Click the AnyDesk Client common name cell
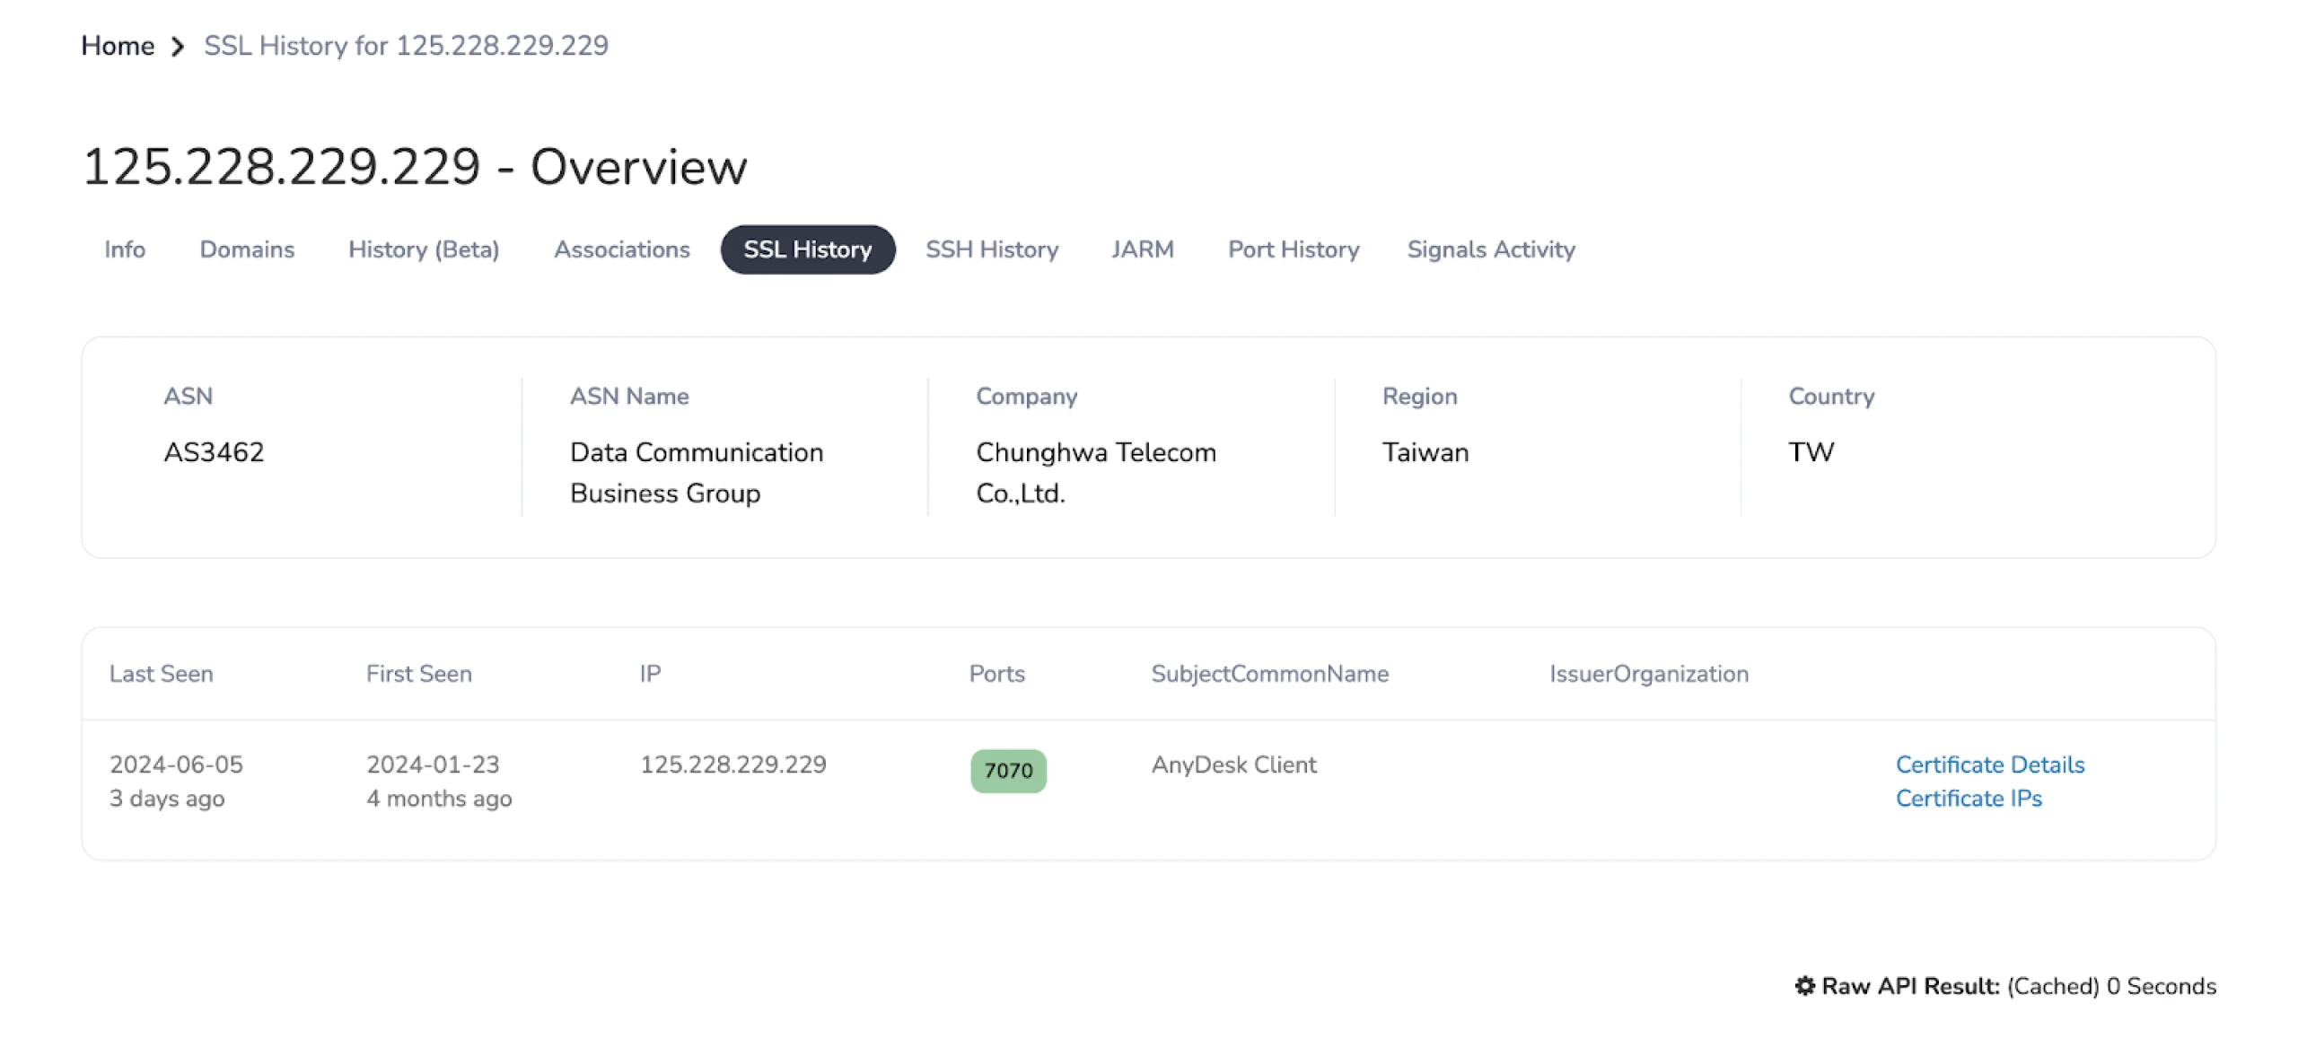 (x=1234, y=764)
